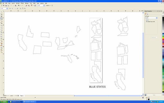The height and width of the screenshot is (103, 164).
Task: Click Zoom To Page Width icon
Action: [x=23, y=8]
